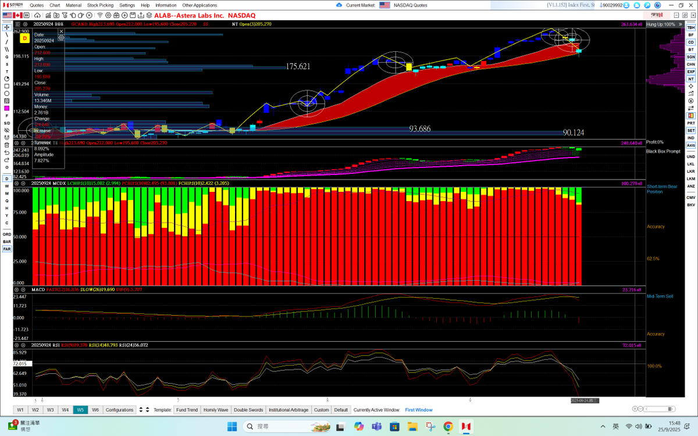Click the cloud download toolbar icon
The height and width of the screenshot is (436, 698).
pos(37,15)
